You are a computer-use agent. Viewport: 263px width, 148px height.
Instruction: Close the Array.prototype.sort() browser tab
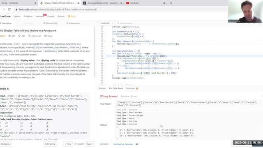click(x=121, y=3)
